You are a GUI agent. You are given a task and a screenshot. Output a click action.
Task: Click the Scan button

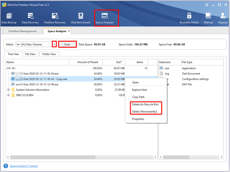tap(67, 44)
